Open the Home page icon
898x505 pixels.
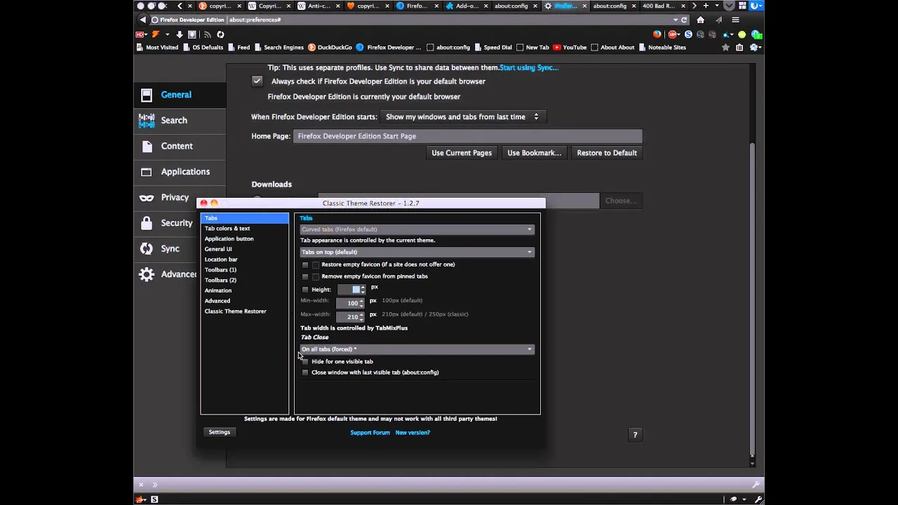[x=700, y=20]
